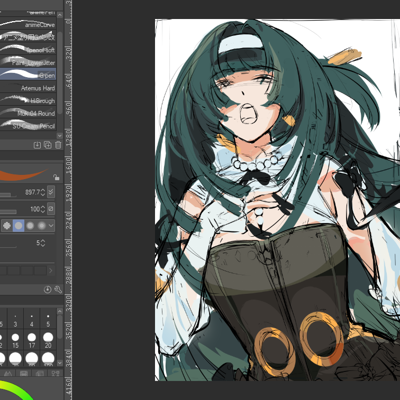The width and height of the screenshot is (400, 400).
Task: Click sub tool list scroll up arrow
Action: pyautogui.click(x=60, y=15)
